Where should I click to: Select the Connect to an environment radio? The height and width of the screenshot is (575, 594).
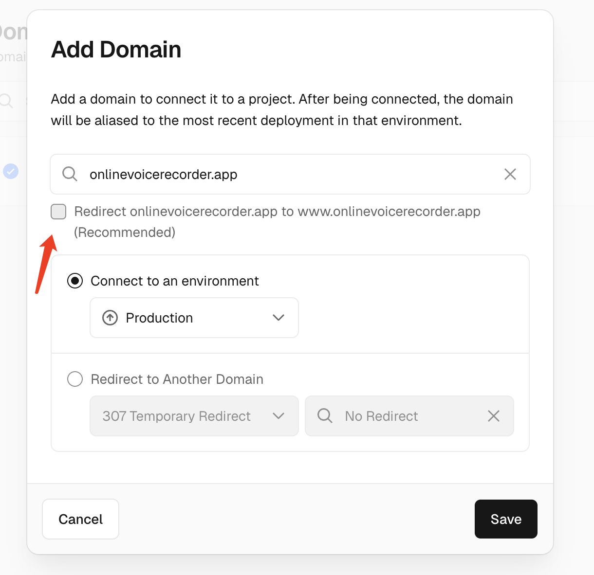[75, 281]
